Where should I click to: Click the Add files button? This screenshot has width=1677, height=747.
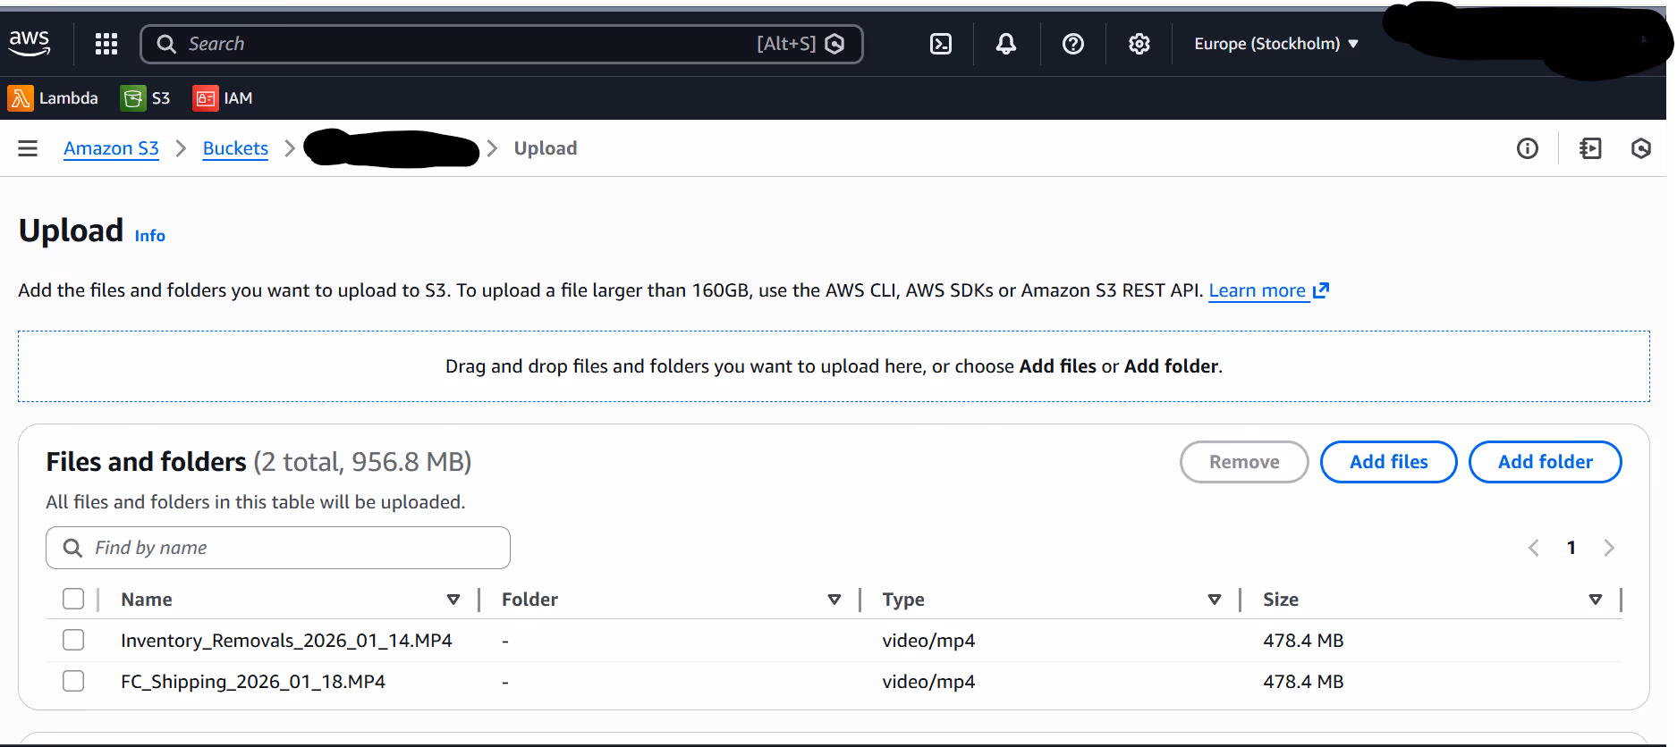click(x=1389, y=462)
